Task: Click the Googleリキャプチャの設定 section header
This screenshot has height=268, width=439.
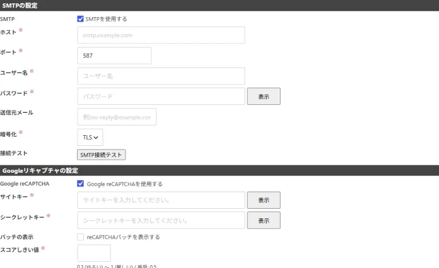Action: click(x=219, y=170)
